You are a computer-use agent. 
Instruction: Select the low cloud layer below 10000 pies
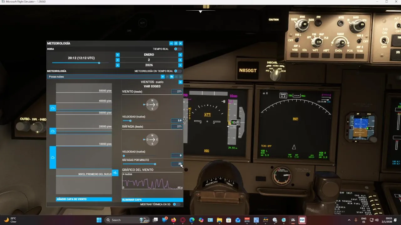(53, 157)
